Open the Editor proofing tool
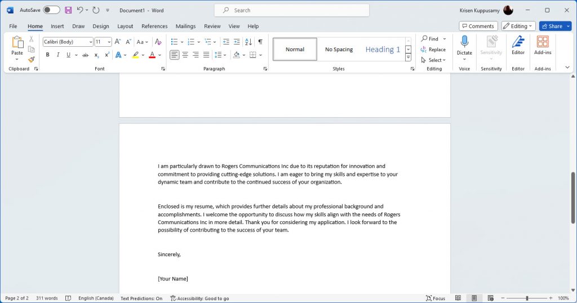The image size is (577, 303). pos(518,45)
